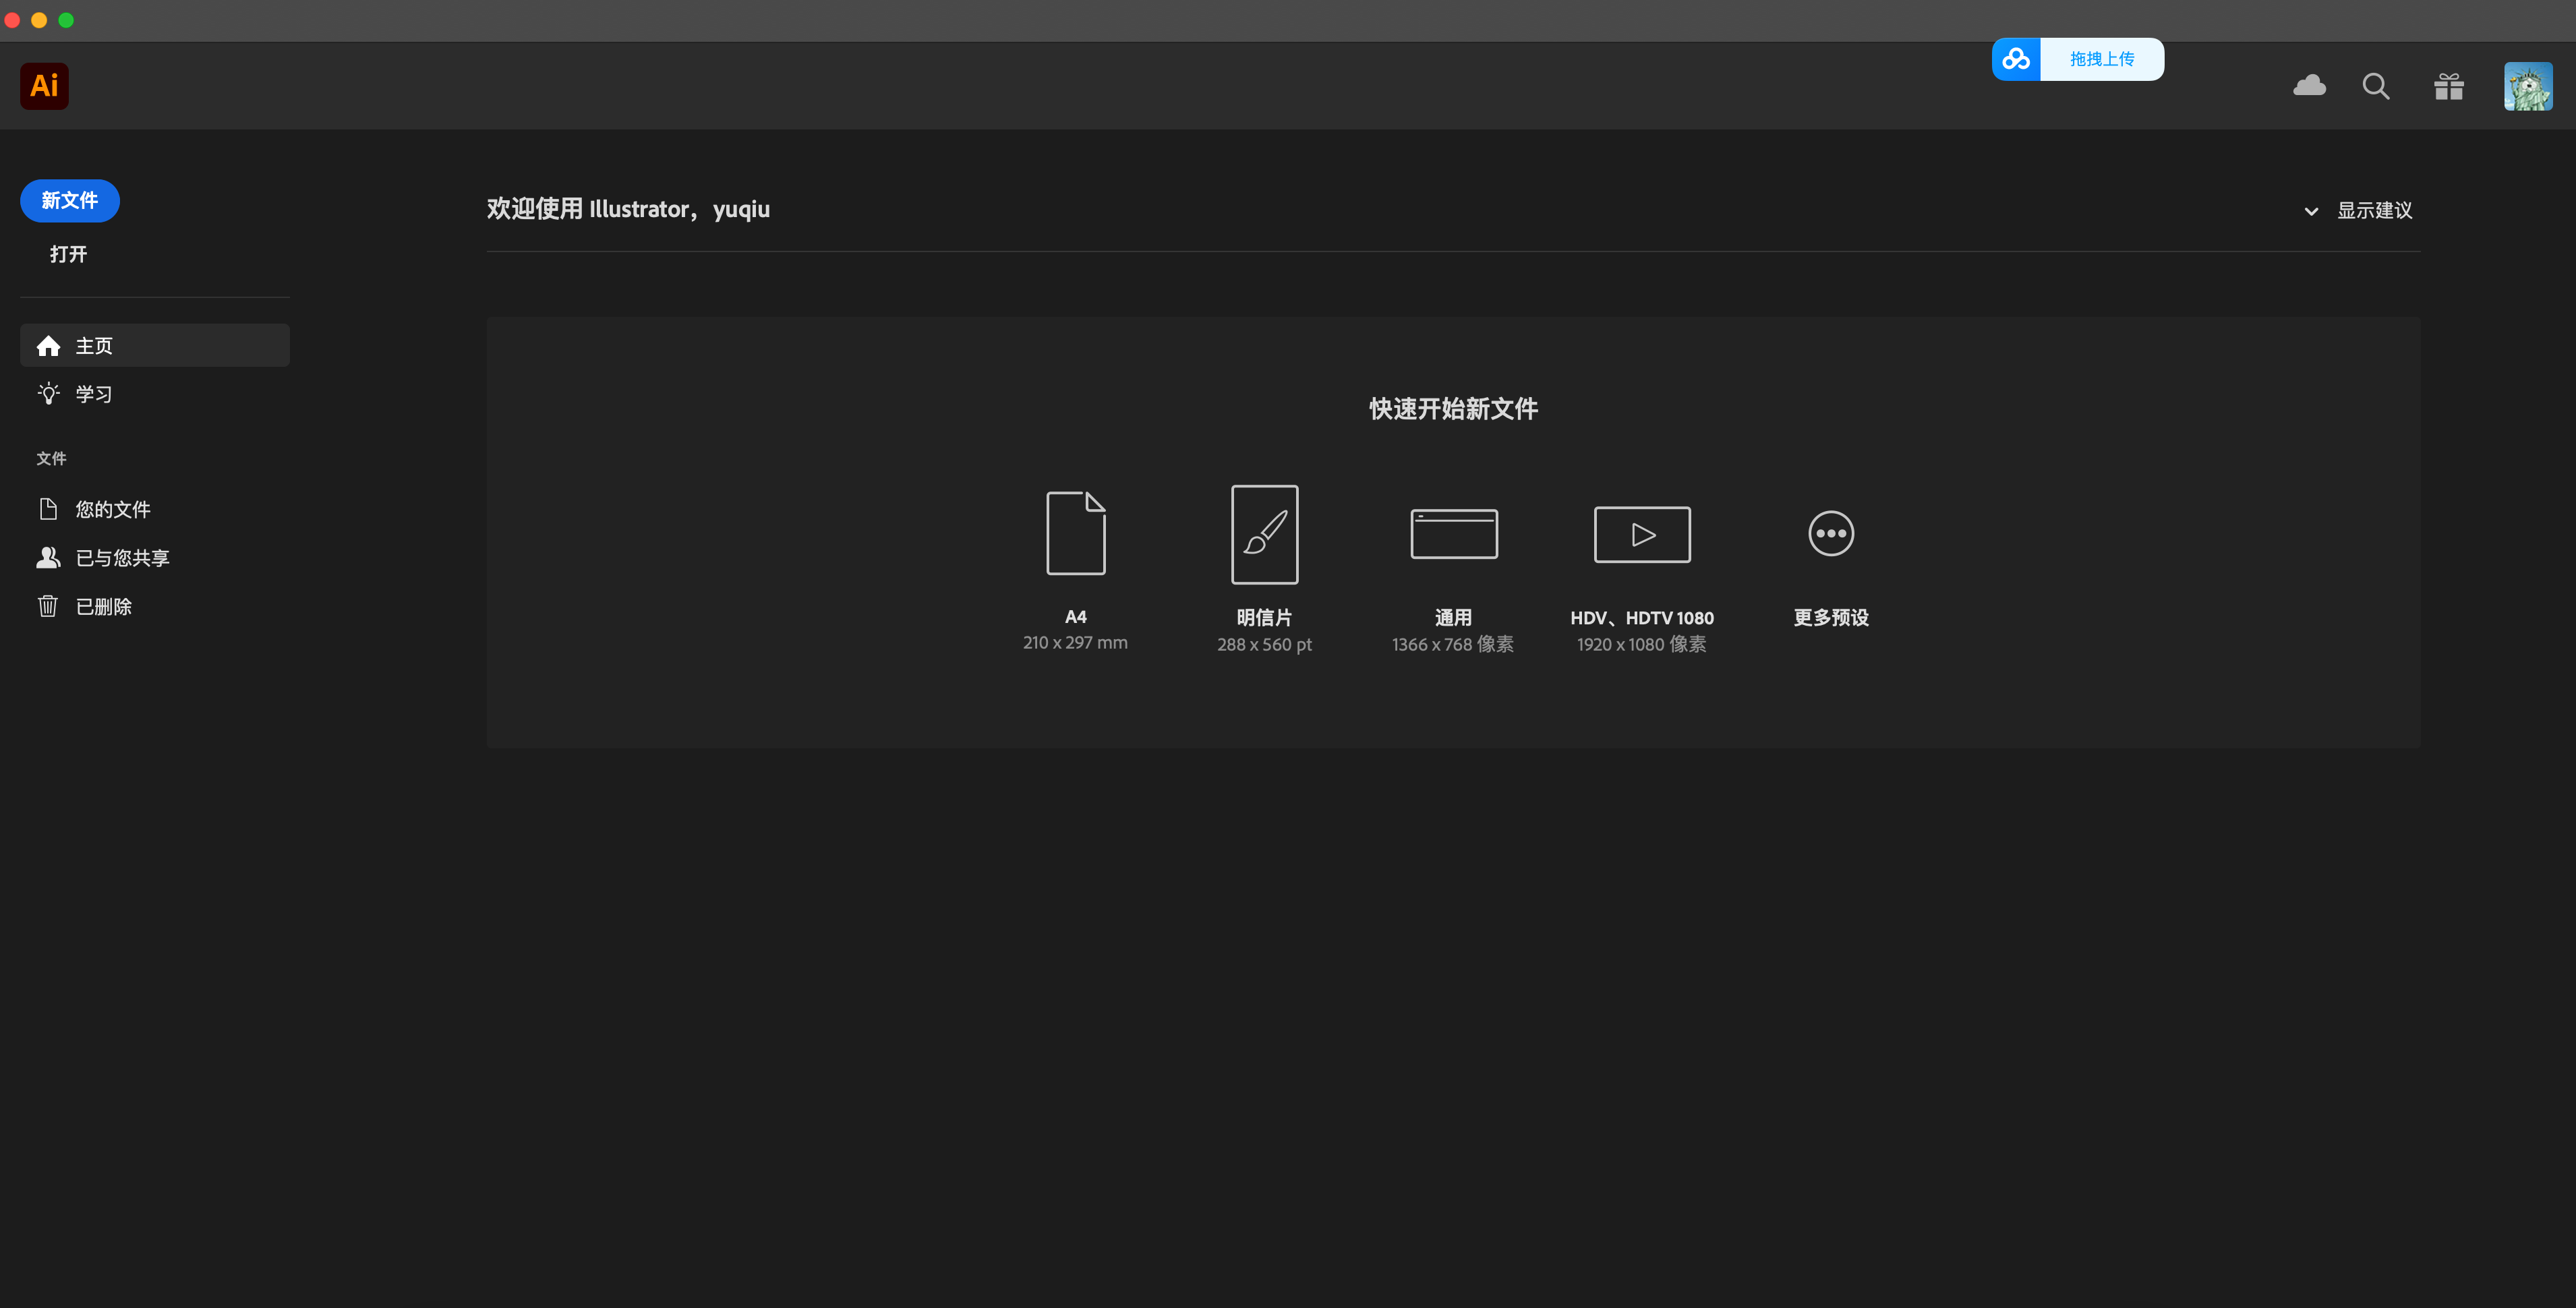The image size is (2576, 1308).
Task: Open the cloud document storage icon
Action: 2310,86
